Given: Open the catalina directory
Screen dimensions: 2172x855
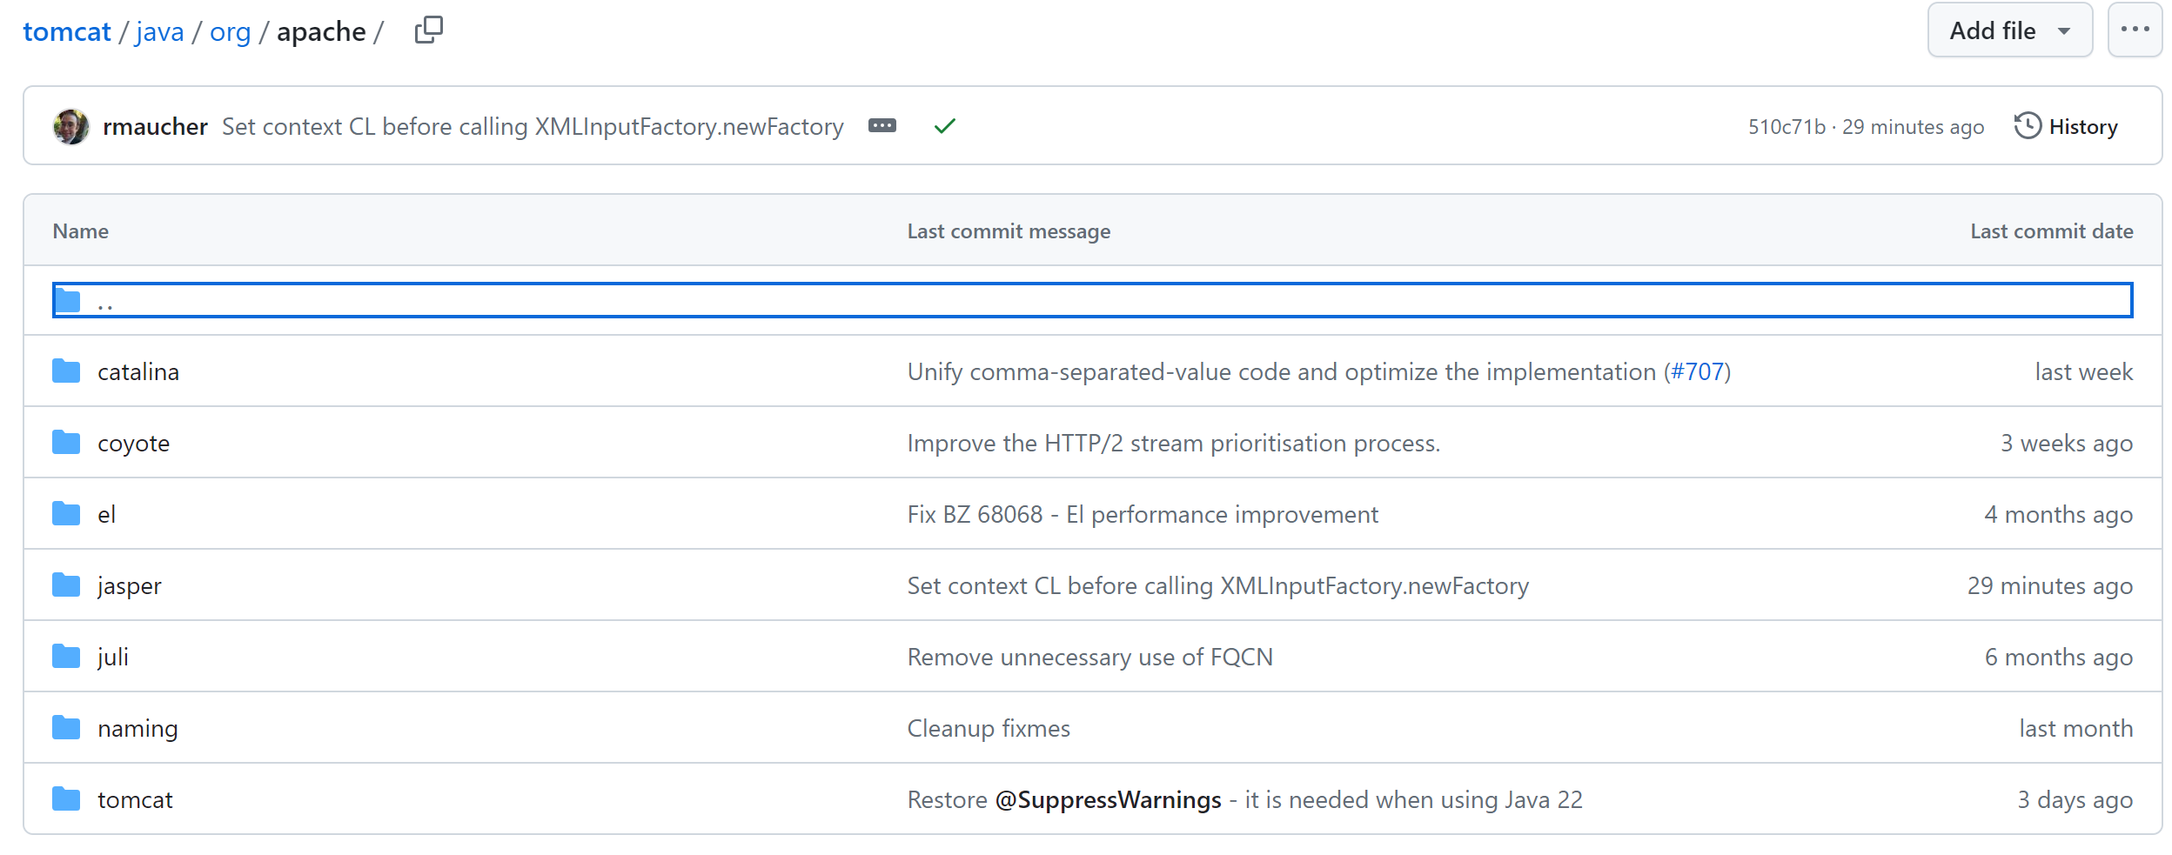Looking at the screenshot, I should (x=138, y=372).
